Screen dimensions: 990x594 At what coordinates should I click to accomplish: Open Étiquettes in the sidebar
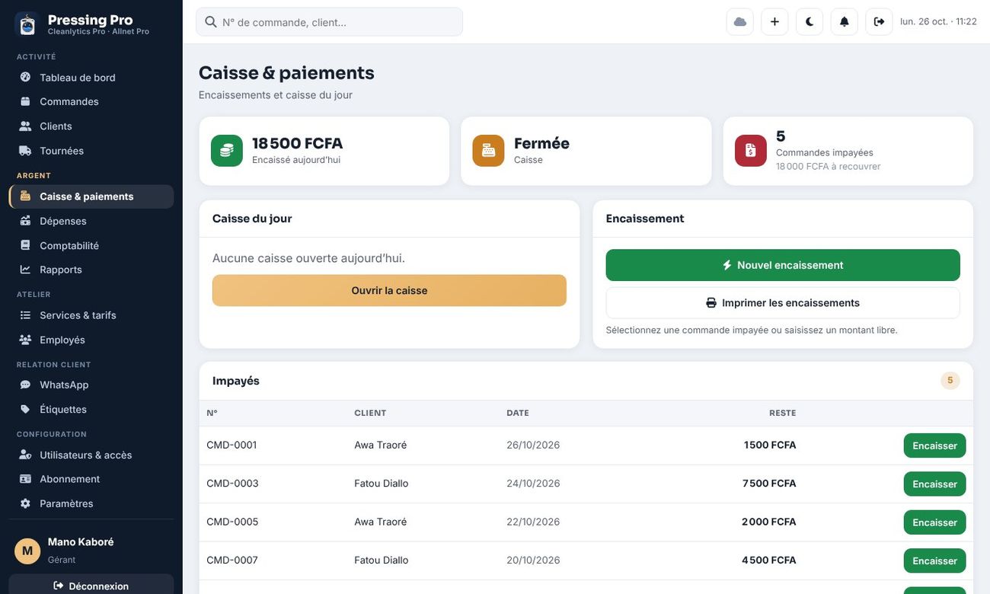pos(91,409)
